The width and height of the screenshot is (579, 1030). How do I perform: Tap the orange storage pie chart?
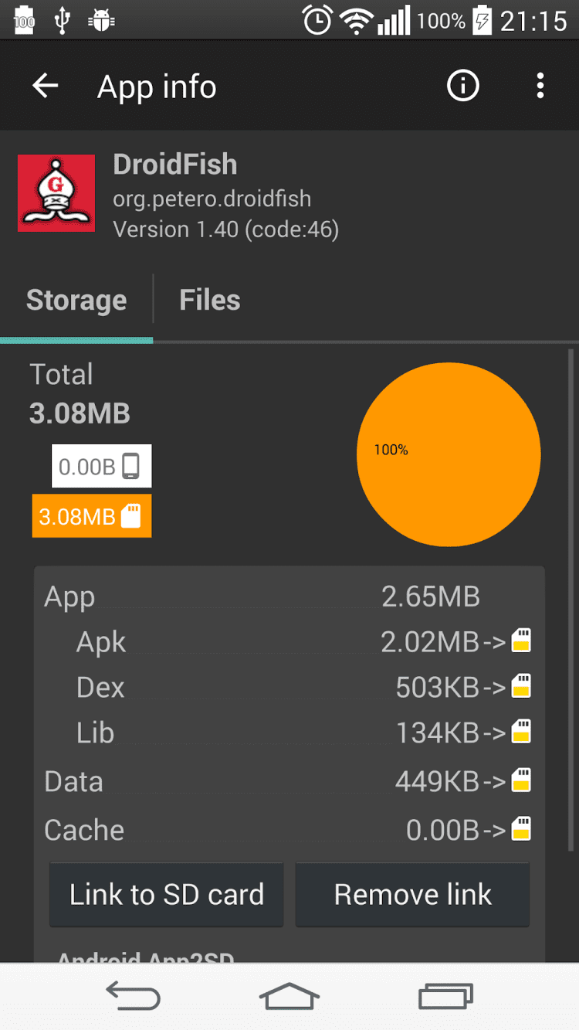(448, 454)
